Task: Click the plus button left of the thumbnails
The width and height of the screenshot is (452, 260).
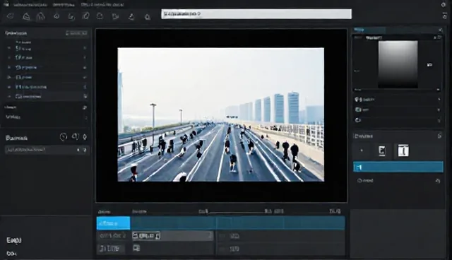Action: 362,150
